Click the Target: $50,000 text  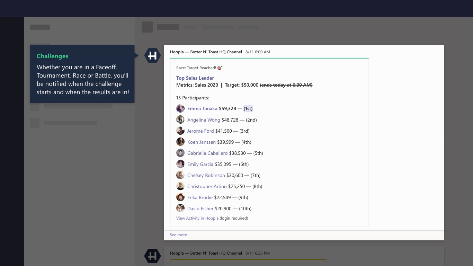point(242,85)
